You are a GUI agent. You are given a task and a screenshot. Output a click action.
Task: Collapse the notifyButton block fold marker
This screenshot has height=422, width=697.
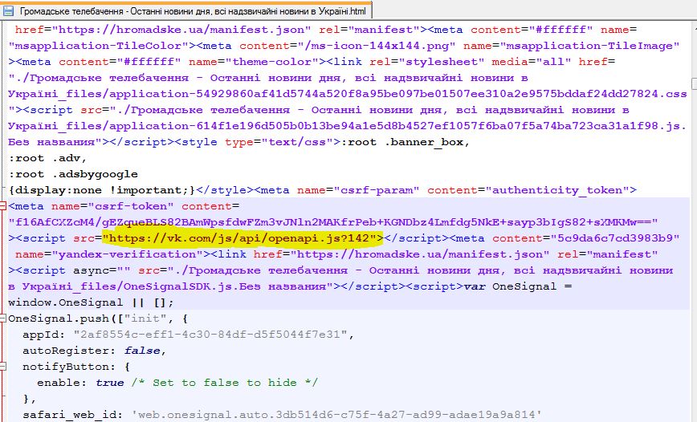[x=4, y=367]
